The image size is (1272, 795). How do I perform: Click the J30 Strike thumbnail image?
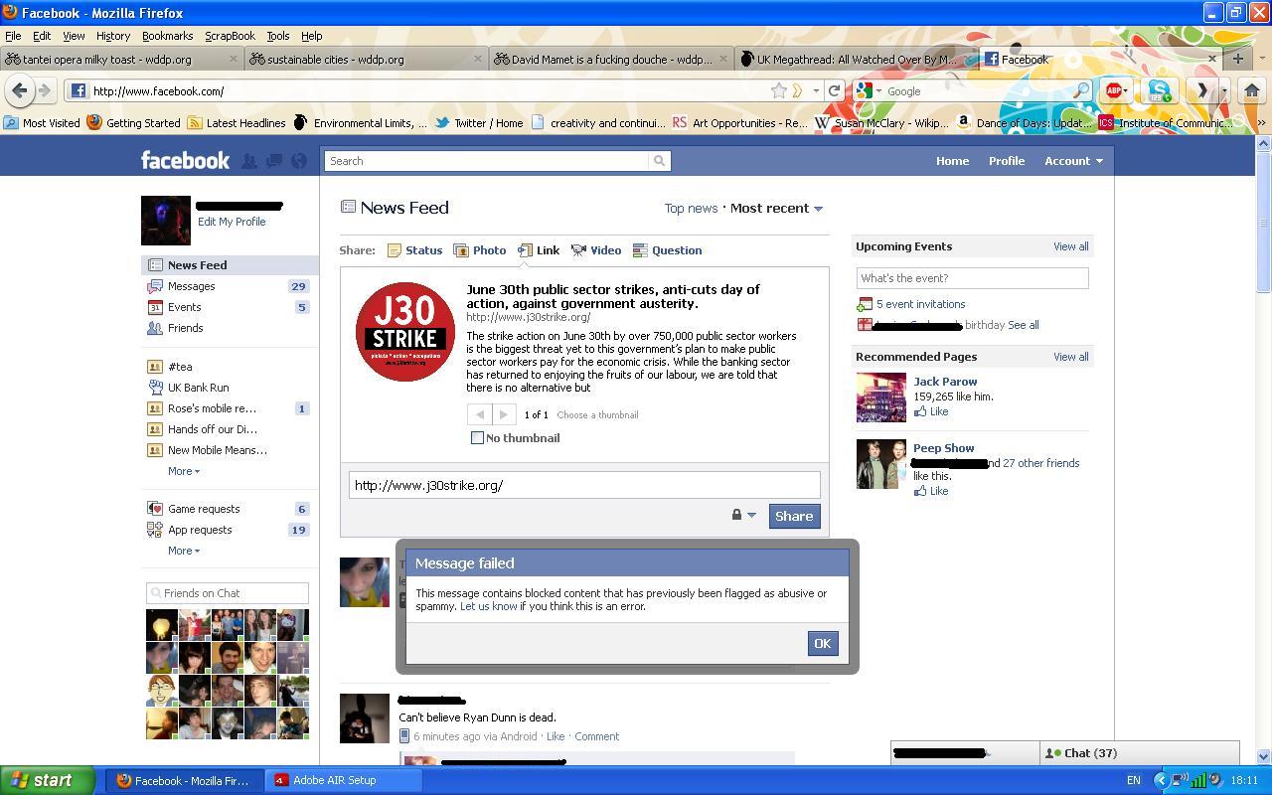pos(405,332)
